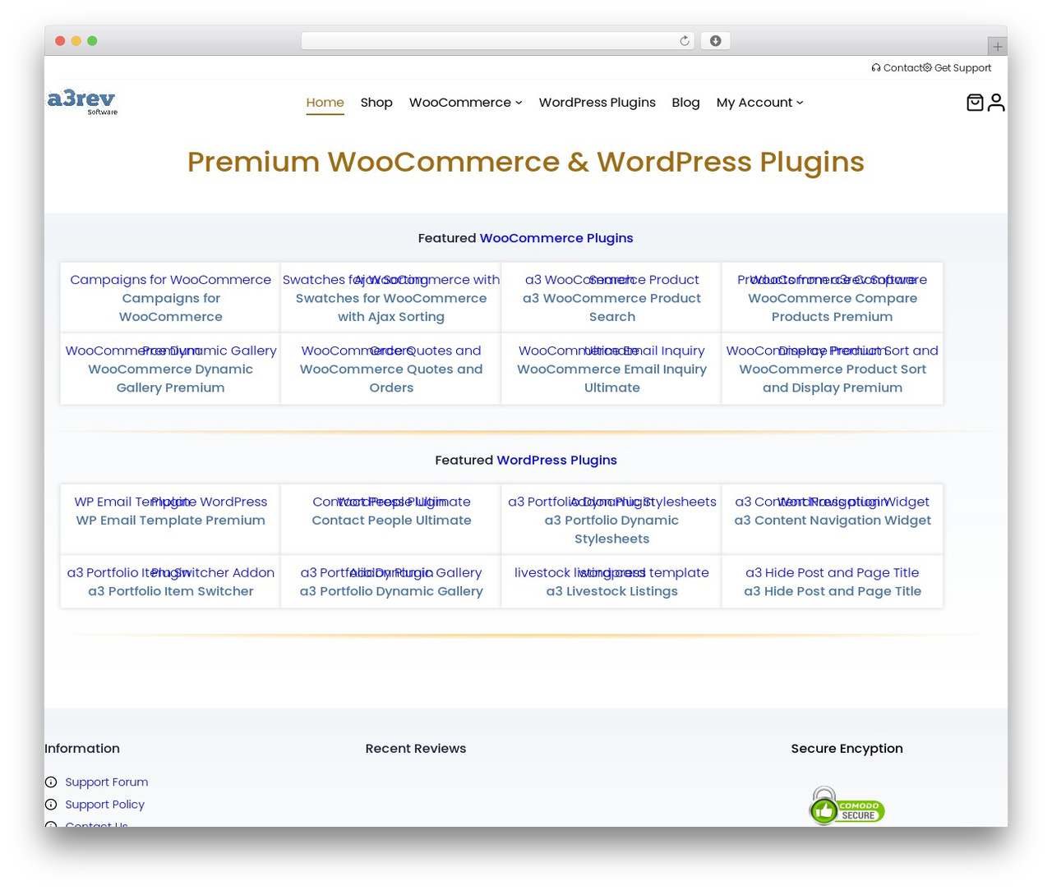Open WooCommerce Compare Products Premium card
1052x890 pixels.
(x=833, y=298)
